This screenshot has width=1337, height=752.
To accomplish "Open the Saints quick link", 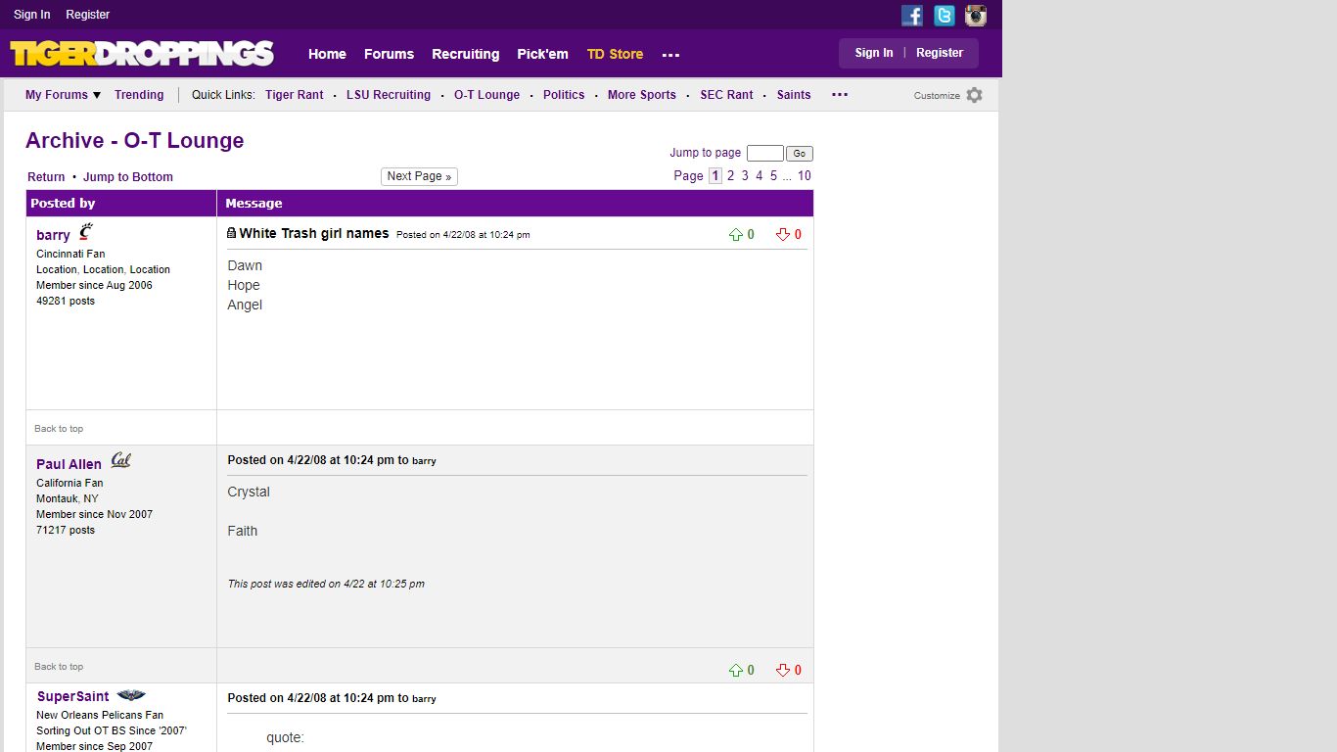I will [794, 95].
